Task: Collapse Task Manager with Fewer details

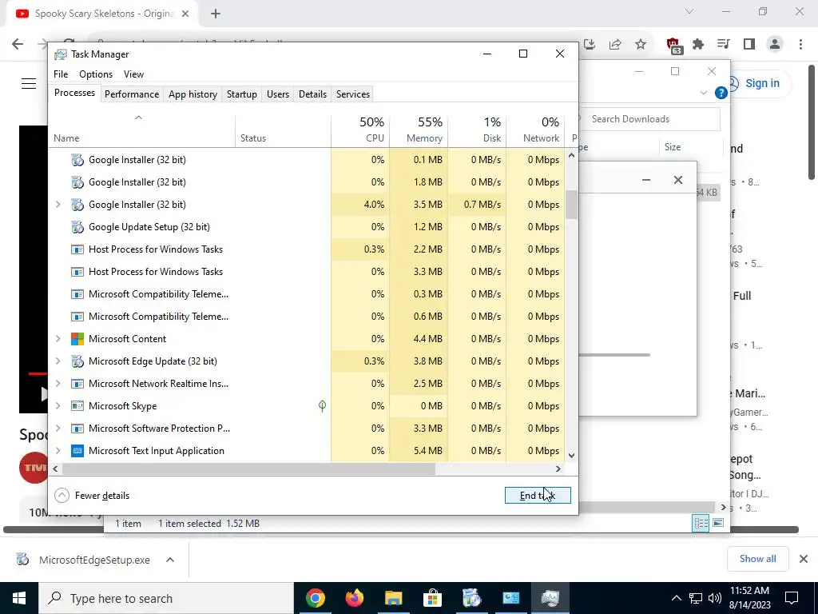Action: pos(93,496)
